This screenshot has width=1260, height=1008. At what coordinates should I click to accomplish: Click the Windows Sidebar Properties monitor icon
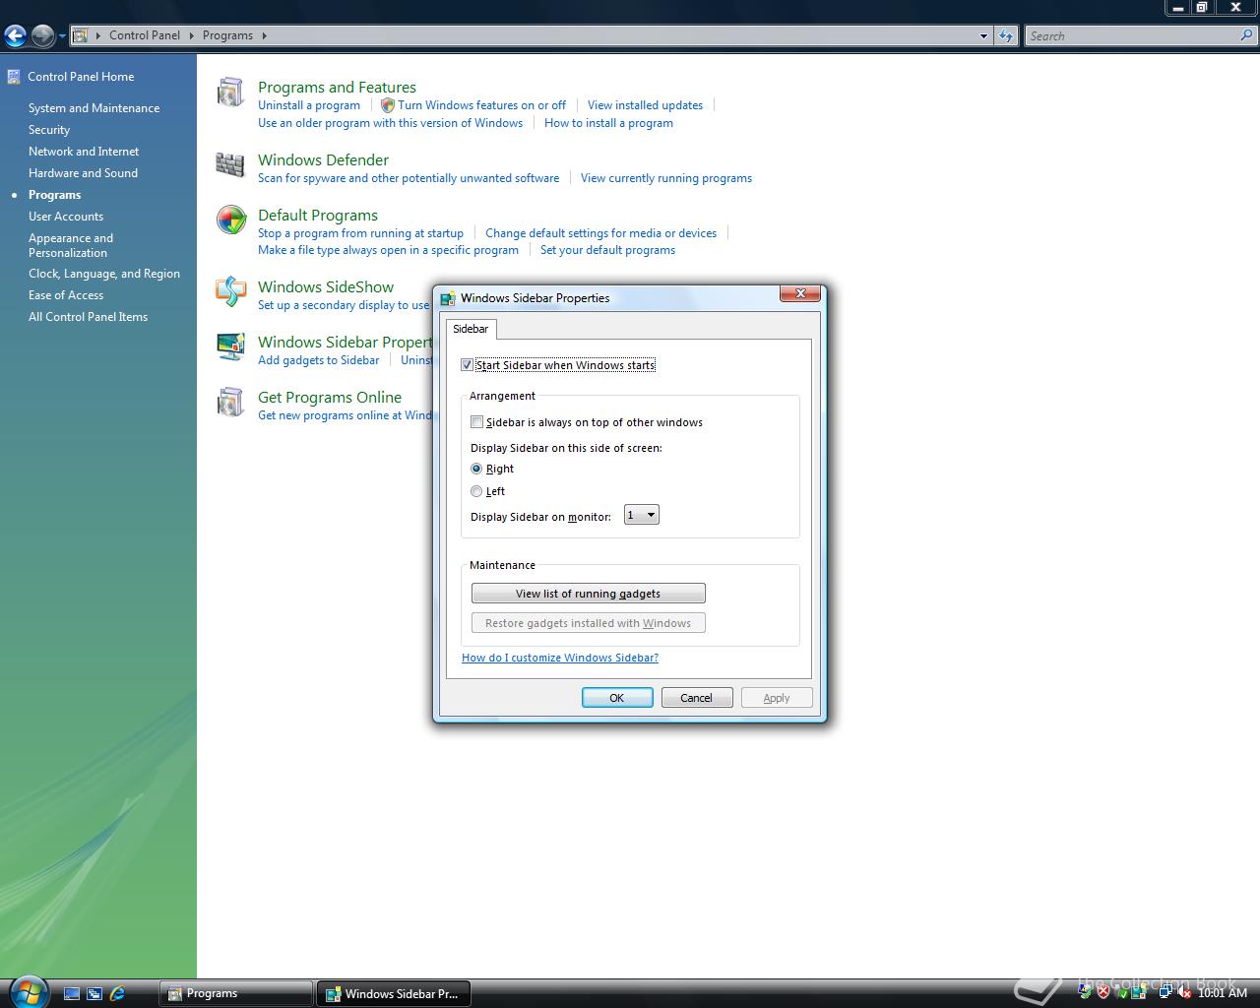tap(231, 346)
